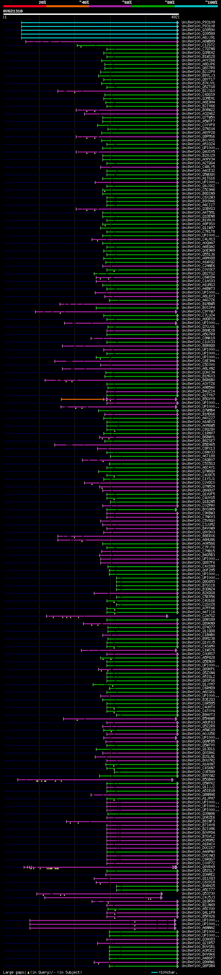Select UniRef100_A0YZ66 label
Image resolution: width=221 pixels, height=975 pixels.
(198, 60)
